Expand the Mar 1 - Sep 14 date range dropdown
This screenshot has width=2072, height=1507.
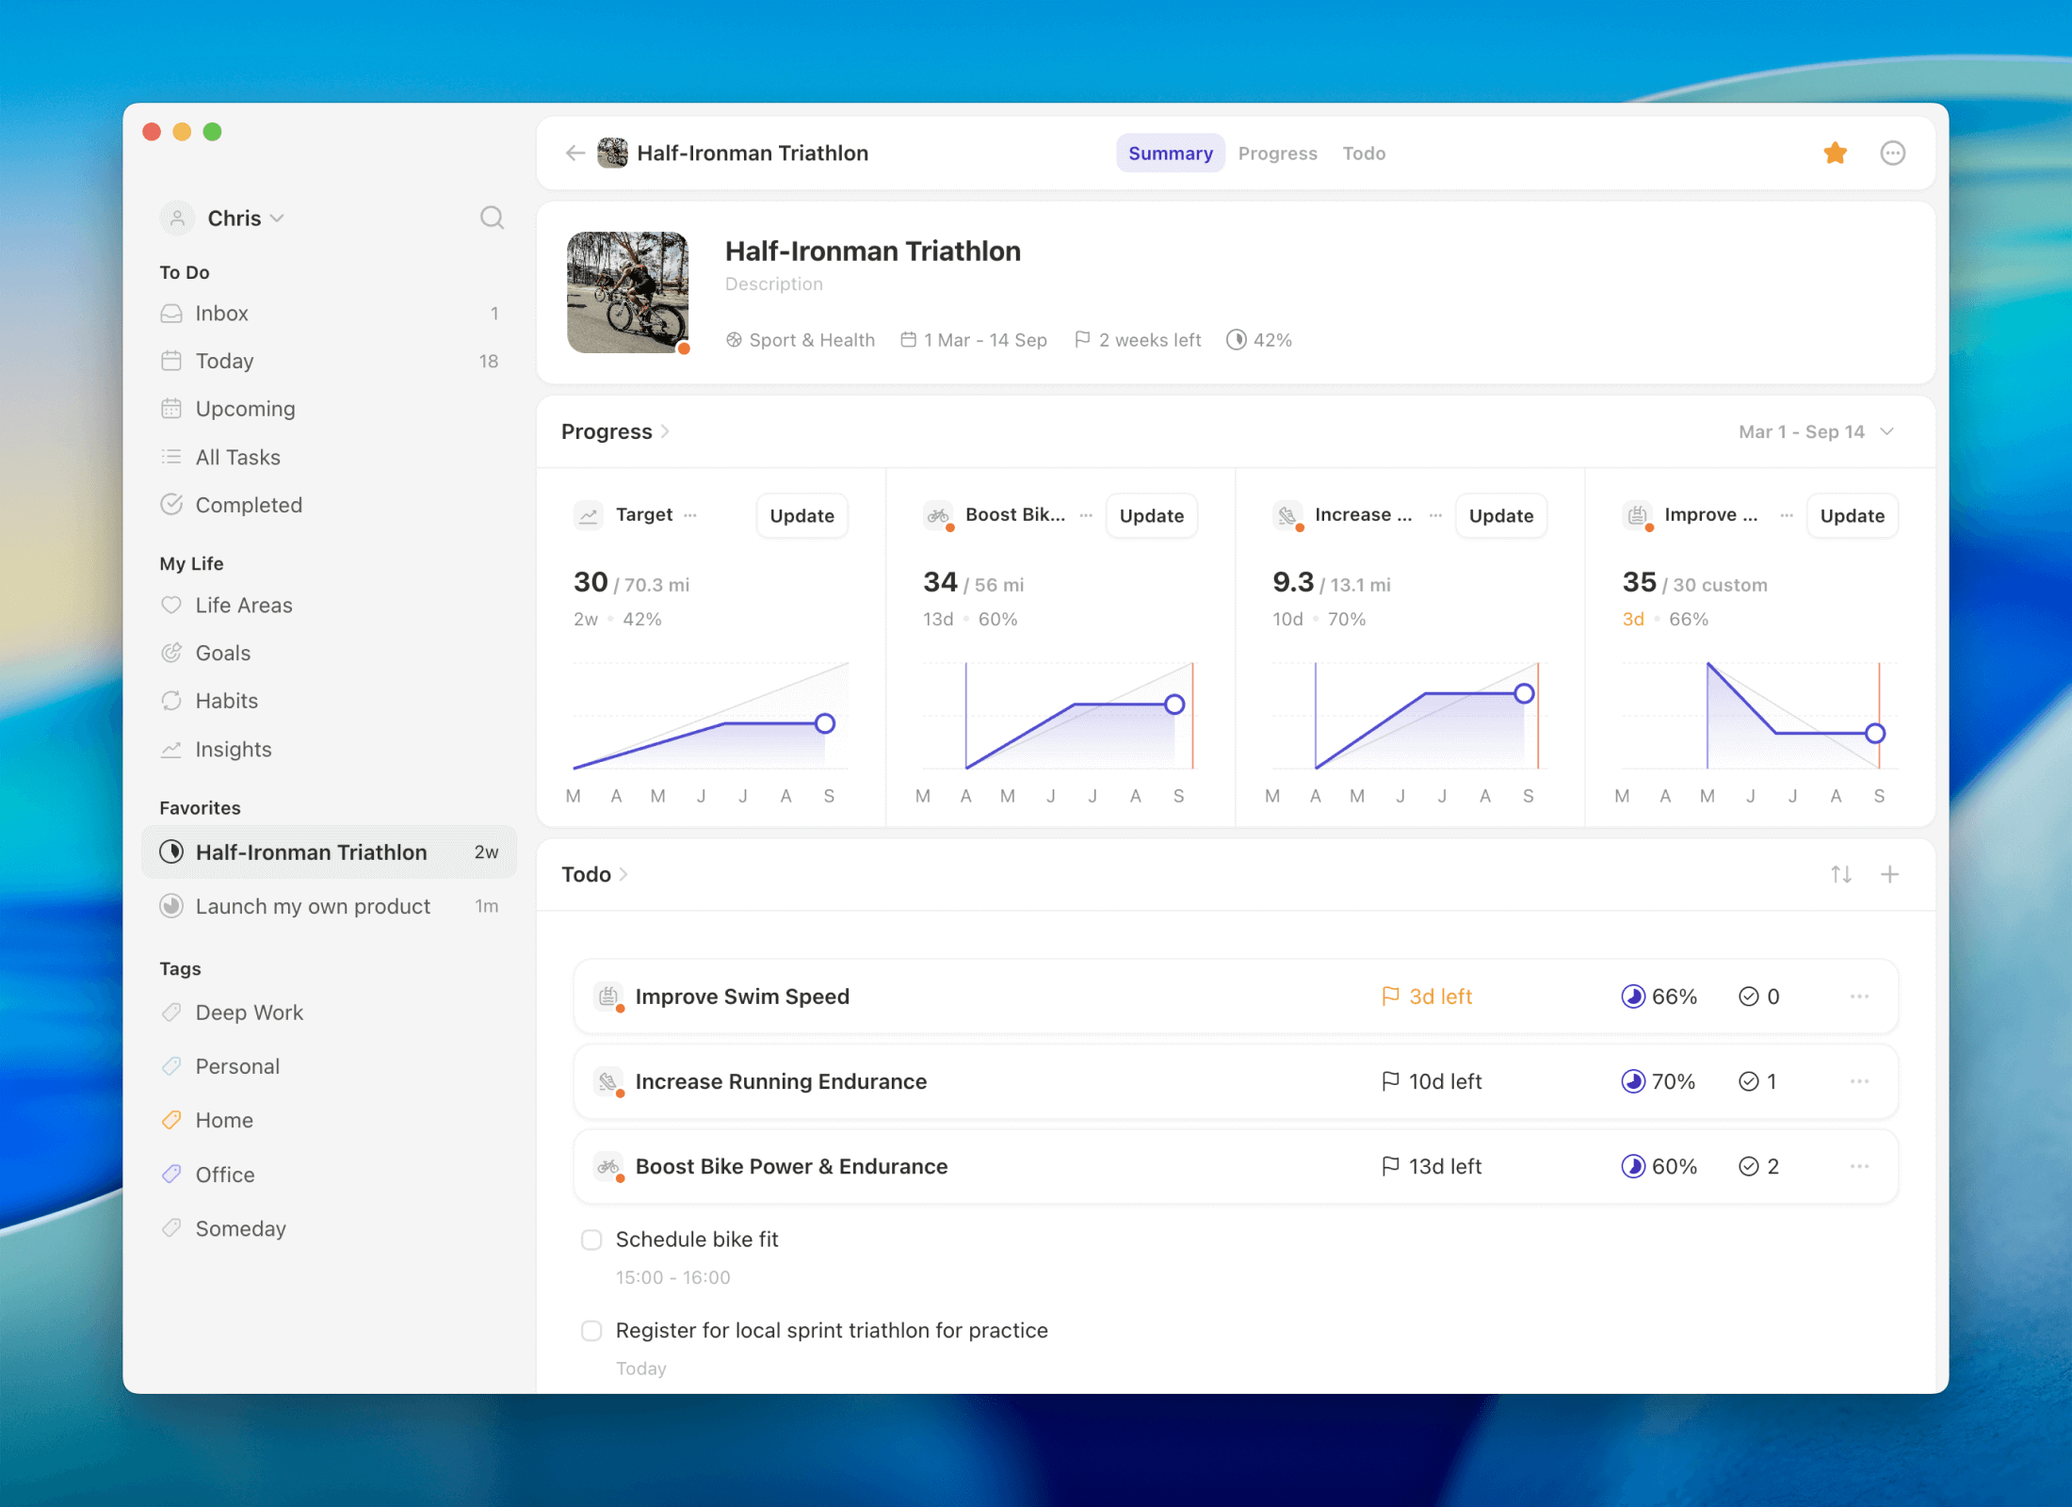pos(1816,431)
